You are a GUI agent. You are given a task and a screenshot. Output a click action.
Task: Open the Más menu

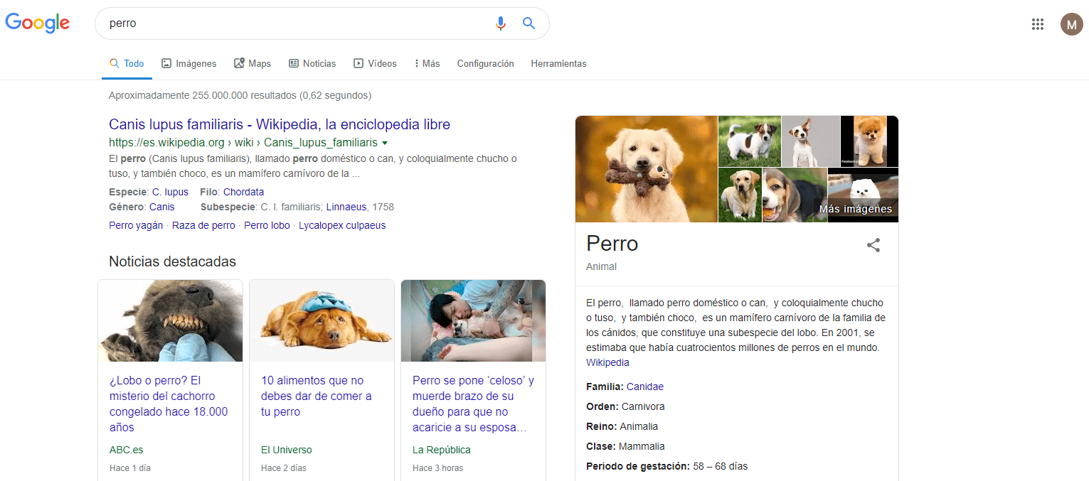[427, 63]
